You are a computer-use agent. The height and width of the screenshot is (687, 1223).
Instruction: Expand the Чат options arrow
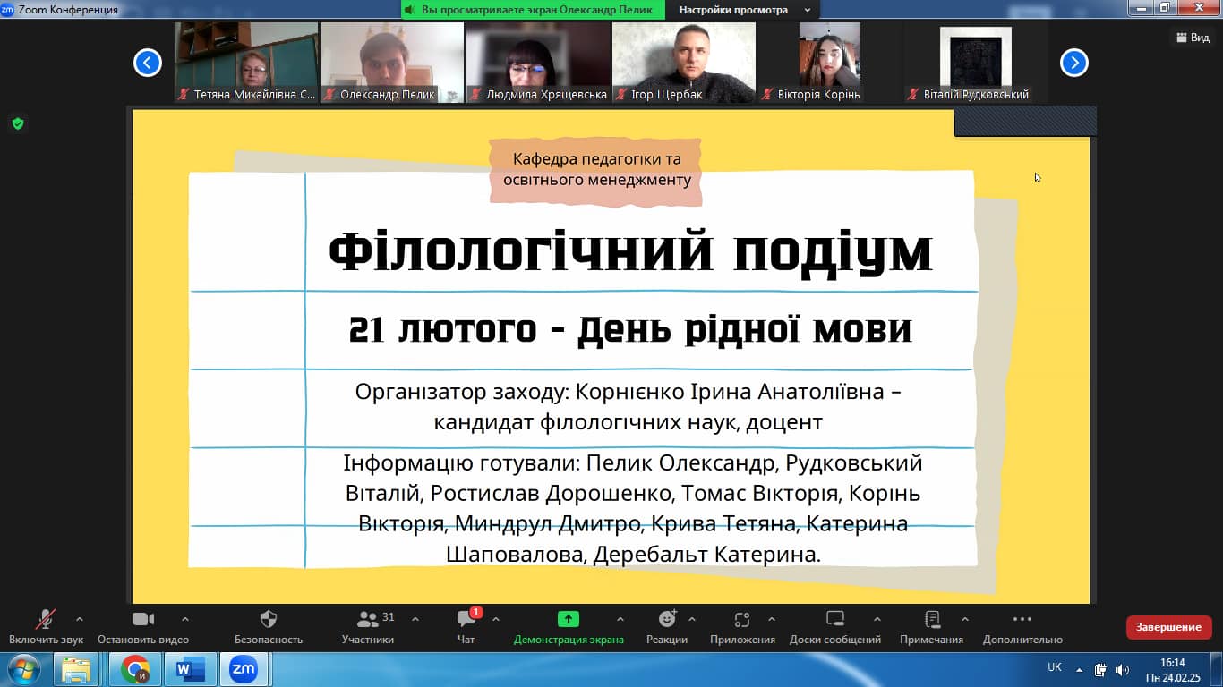point(496,619)
